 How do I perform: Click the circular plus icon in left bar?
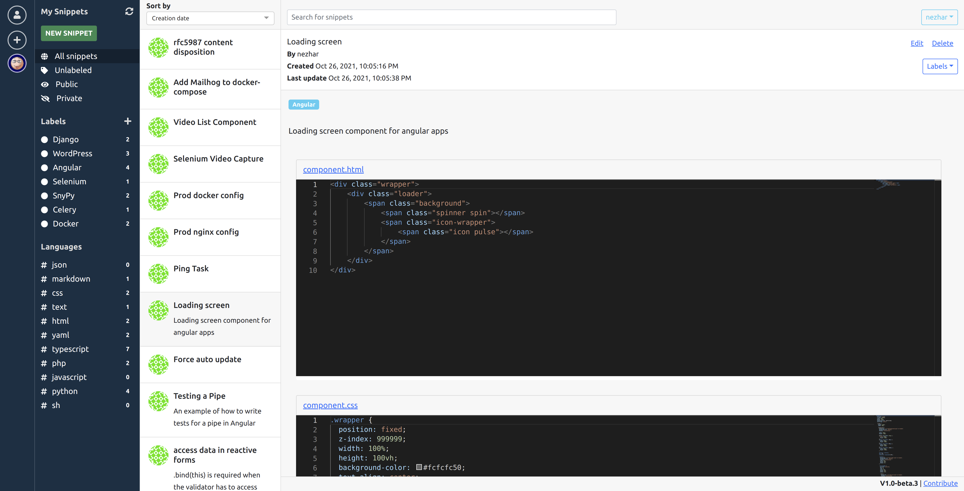[17, 40]
